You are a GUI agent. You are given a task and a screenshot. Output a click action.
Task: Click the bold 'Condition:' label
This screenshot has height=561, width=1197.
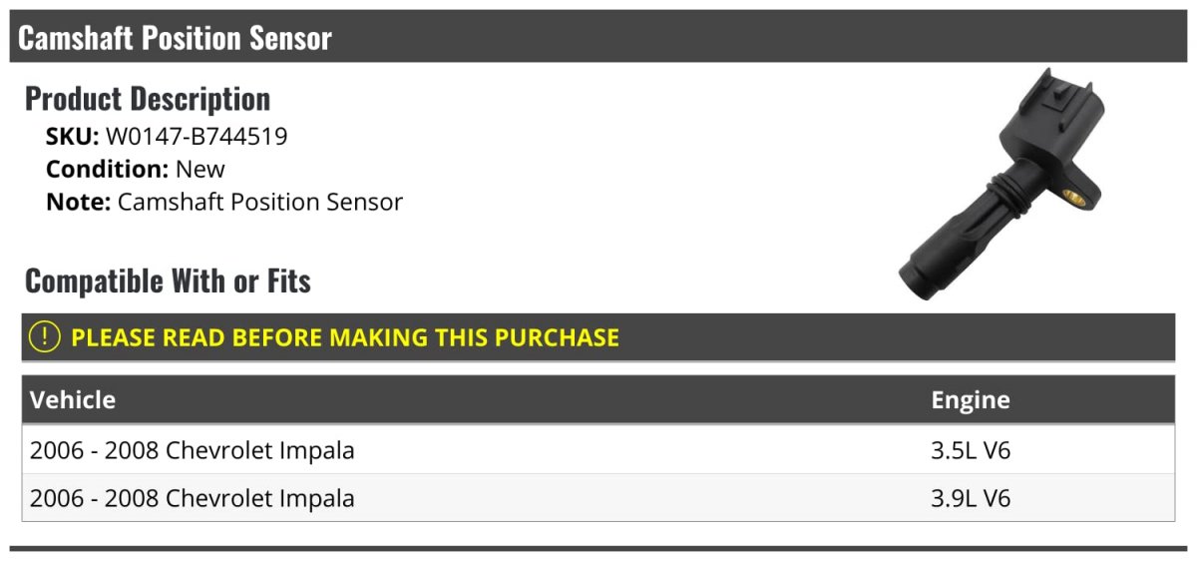pyautogui.click(x=107, y=169)
